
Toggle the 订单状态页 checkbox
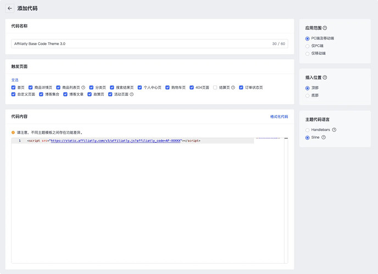pos(241,88)
